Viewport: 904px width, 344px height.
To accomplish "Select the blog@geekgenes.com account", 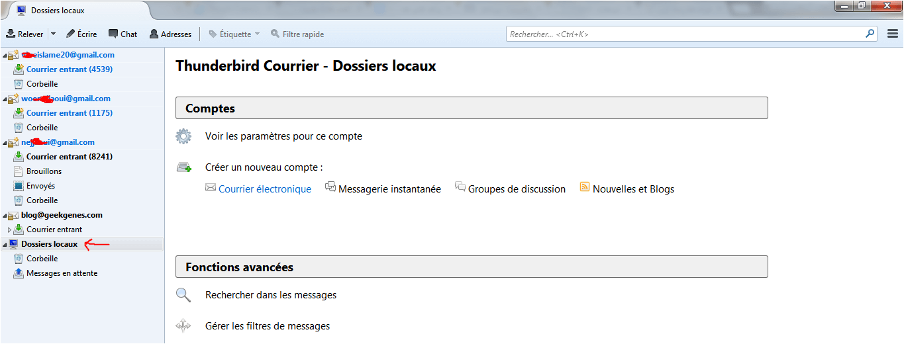I will (x=62, y=215).
